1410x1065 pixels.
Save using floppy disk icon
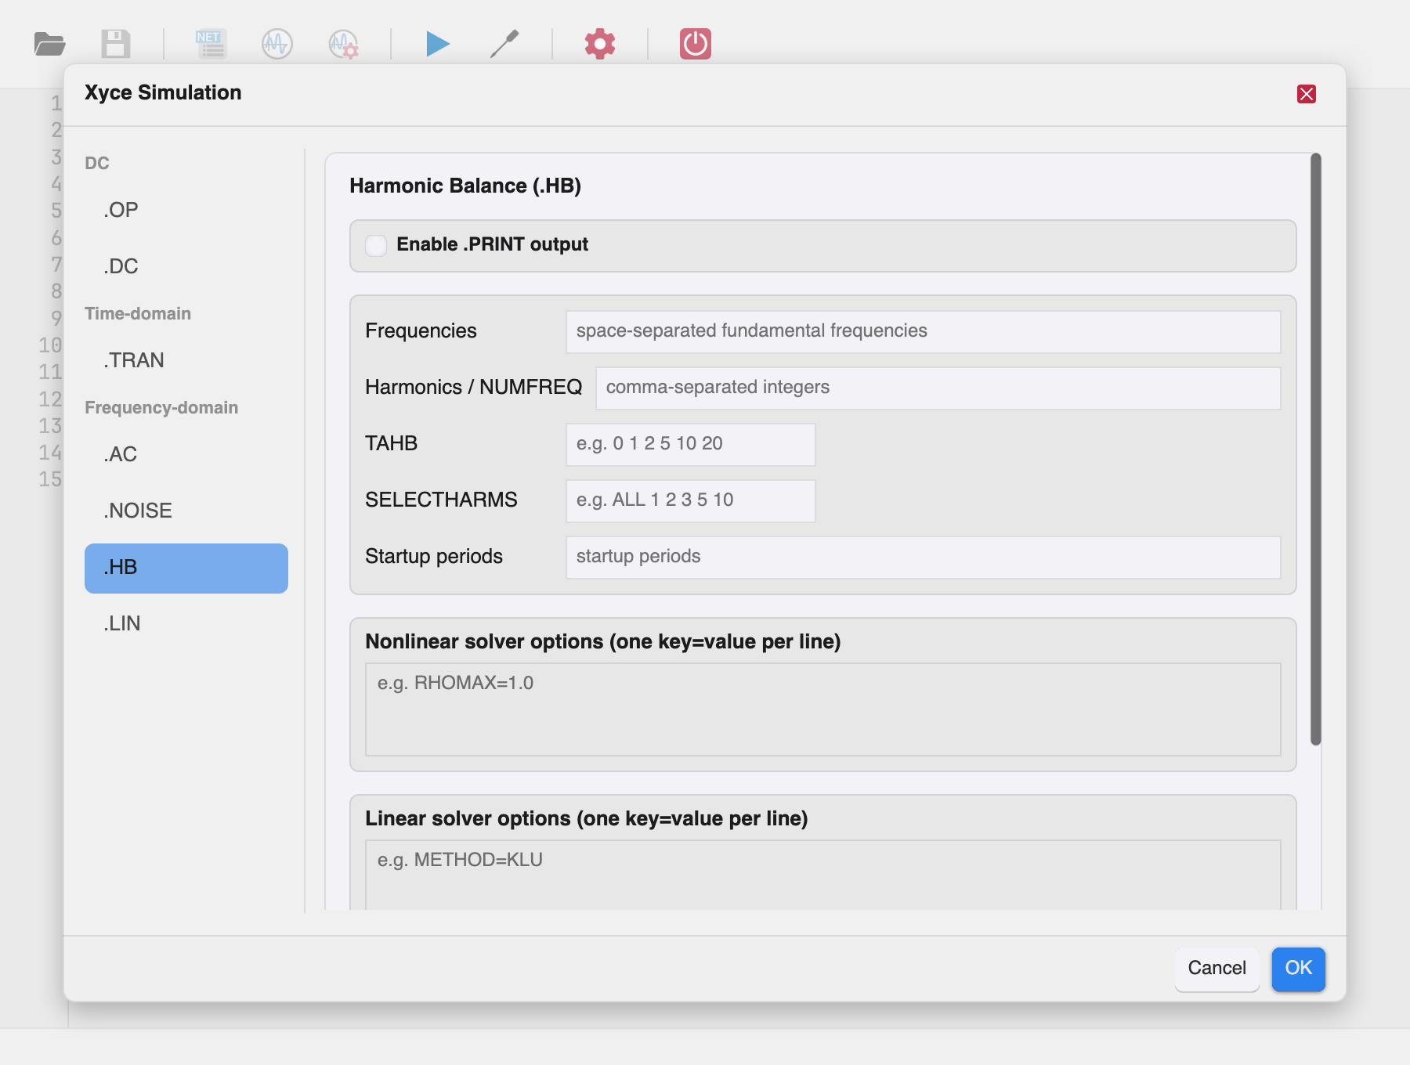click(116, 44)
